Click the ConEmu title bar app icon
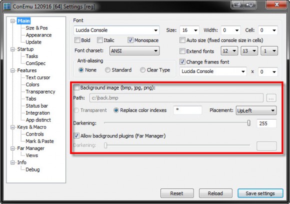Screen dimensions: 290x204 click(7, 6)
